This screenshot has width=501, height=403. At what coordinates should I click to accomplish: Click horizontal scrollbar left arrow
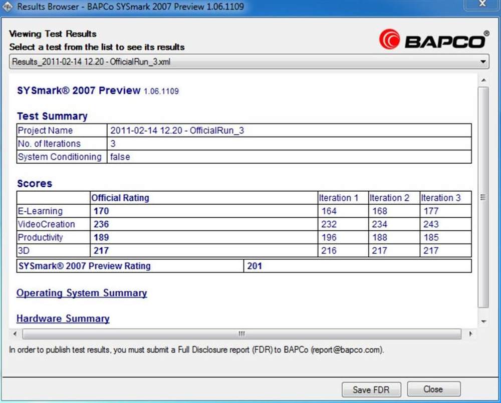15,334
